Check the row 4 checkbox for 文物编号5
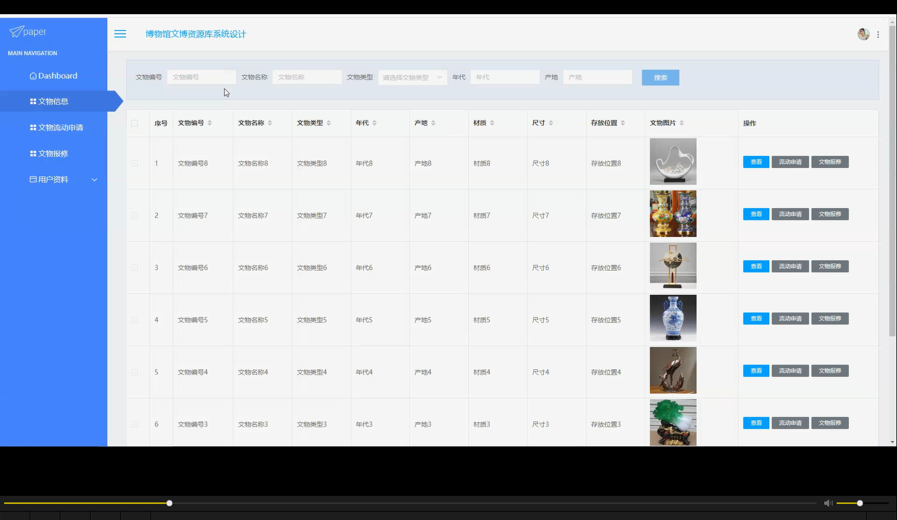 click(135, 320)
